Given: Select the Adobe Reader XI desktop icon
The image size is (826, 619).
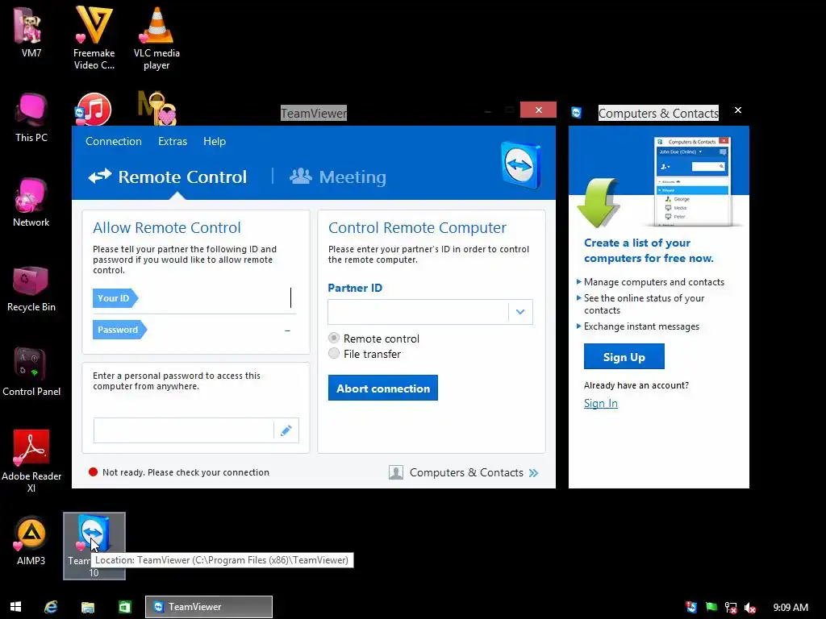Looking at the screenshot, I should (31, 460).
